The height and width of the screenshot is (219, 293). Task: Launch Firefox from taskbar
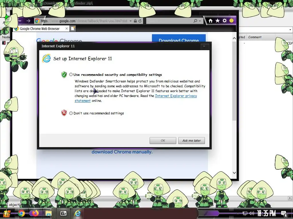[x=35, y=213]
